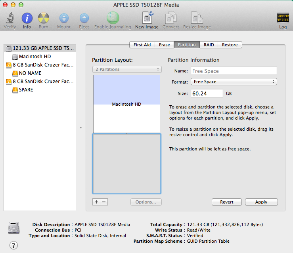Screen dimensions: 293x253
Task: Click the GUID Partition Table text
Action: click(x=208, y=241)
